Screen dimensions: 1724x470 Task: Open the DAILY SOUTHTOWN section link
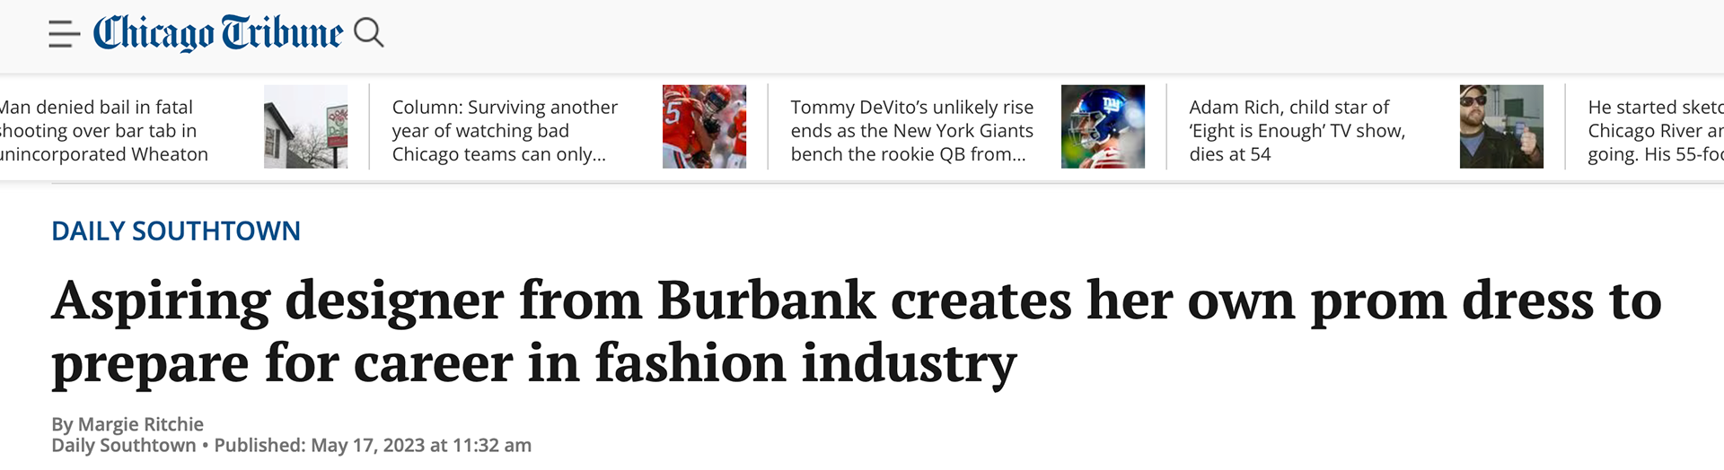click(176, 231)
